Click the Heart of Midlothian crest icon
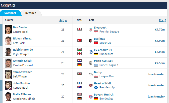 91,85
